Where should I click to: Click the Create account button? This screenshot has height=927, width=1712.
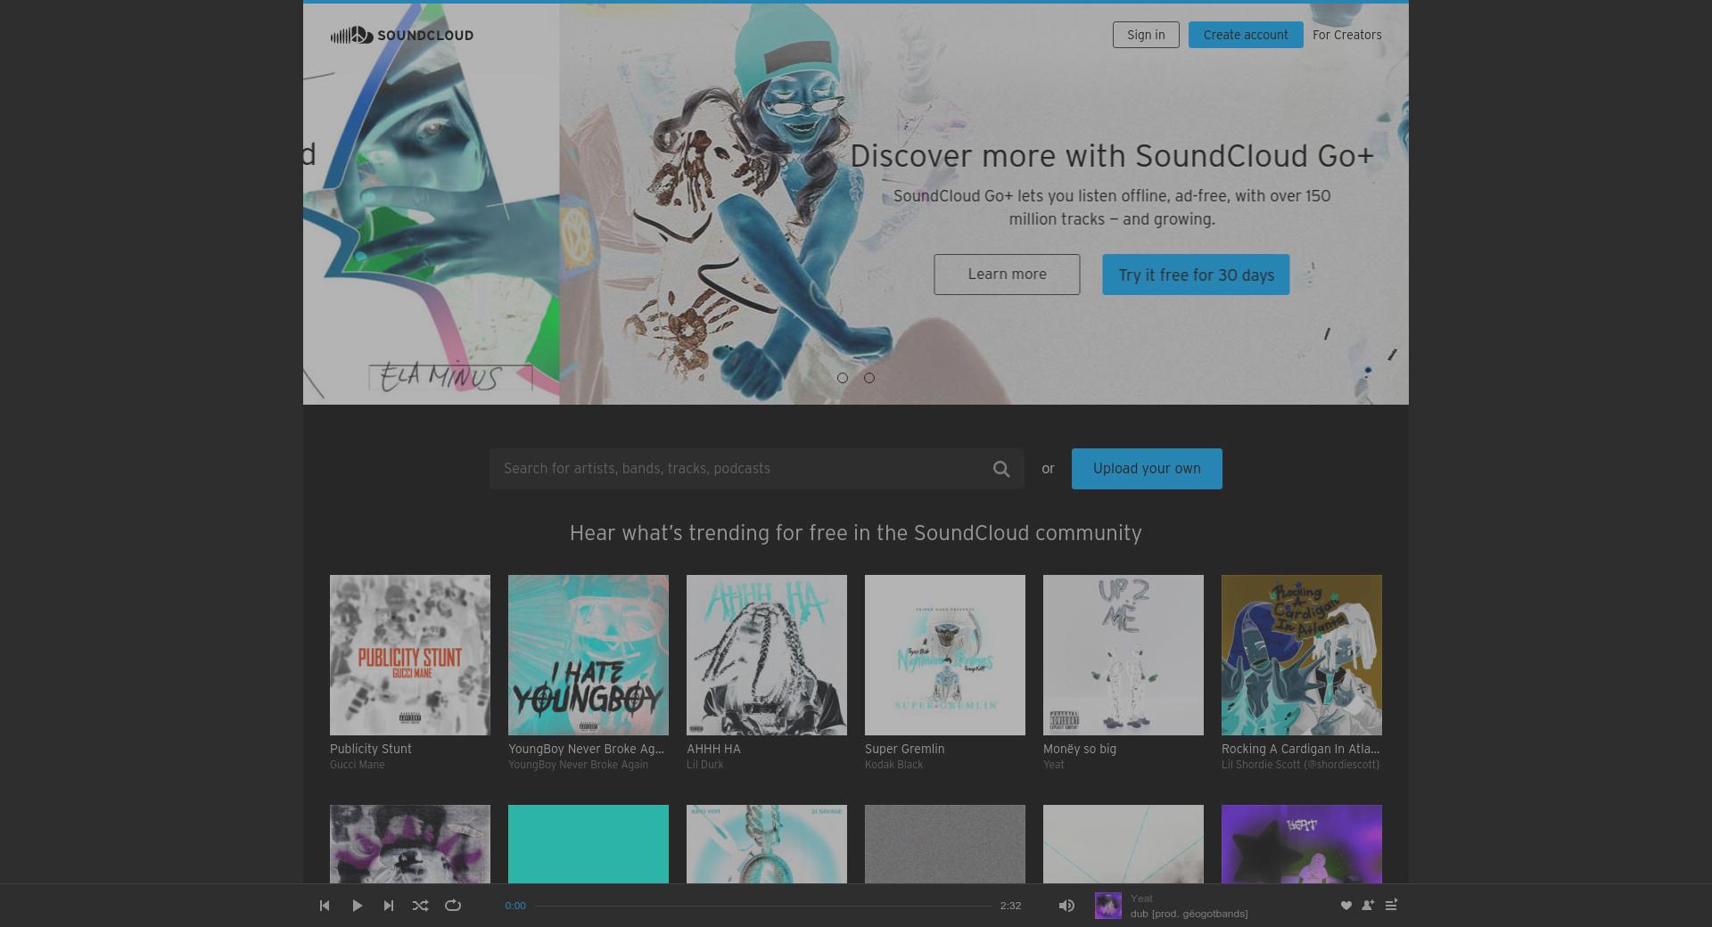(x=1246, y=35)
